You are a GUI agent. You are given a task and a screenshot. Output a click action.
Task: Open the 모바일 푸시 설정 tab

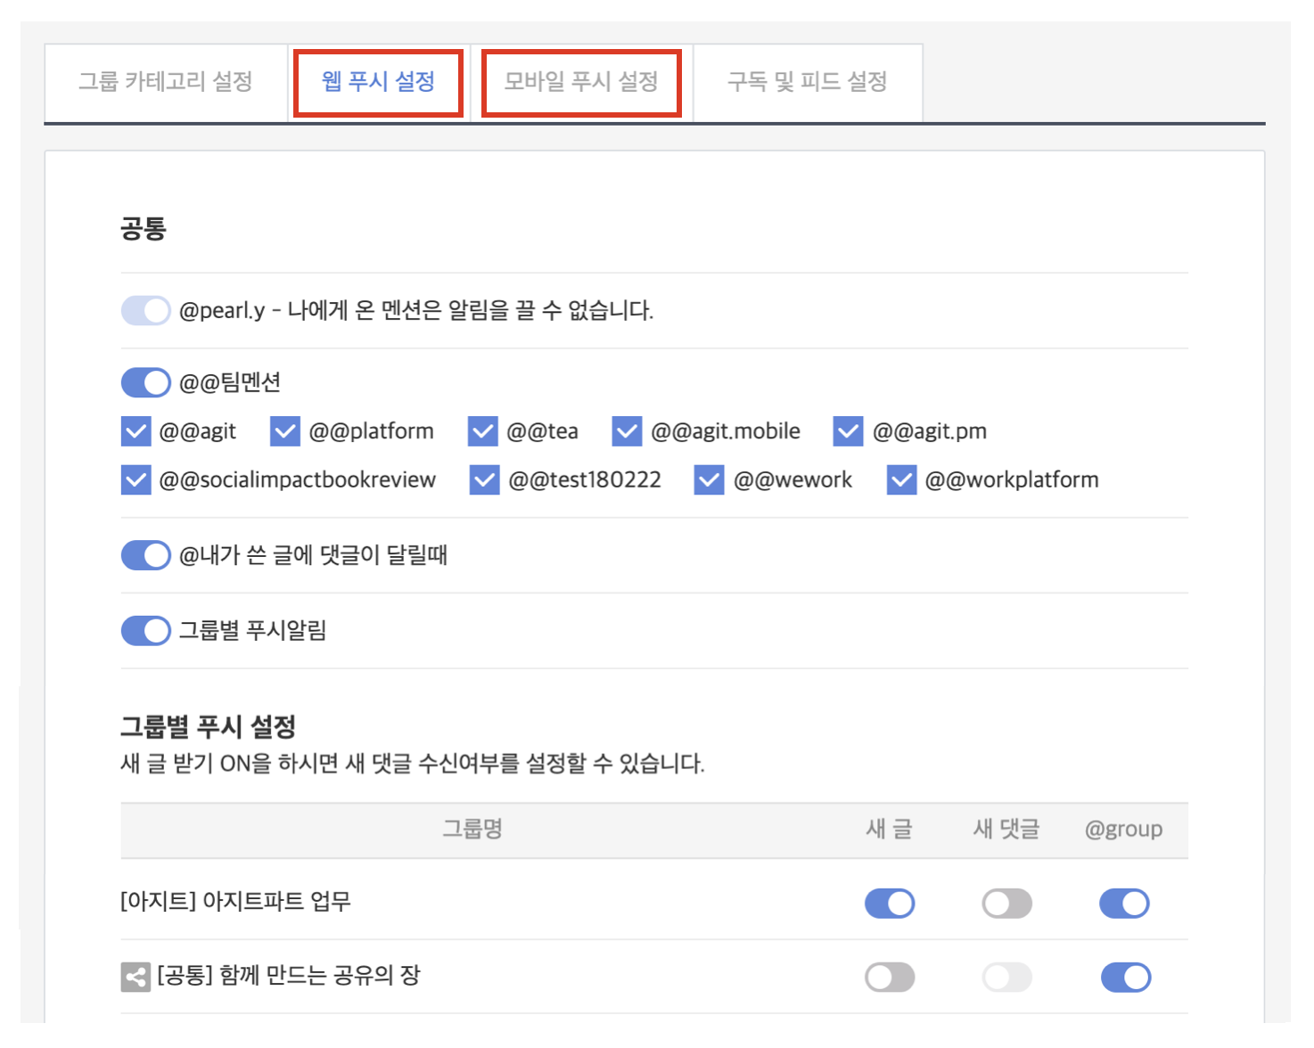581,82
